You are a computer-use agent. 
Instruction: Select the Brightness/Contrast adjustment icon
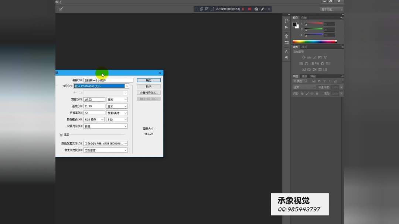(304, 57)
